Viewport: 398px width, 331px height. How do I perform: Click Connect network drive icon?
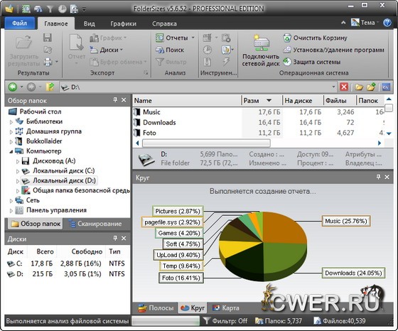point(262,43)
